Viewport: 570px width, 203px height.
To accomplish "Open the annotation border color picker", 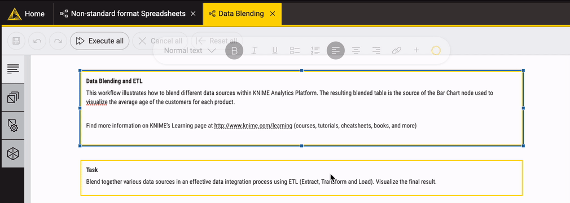I will tap(436, 51).
